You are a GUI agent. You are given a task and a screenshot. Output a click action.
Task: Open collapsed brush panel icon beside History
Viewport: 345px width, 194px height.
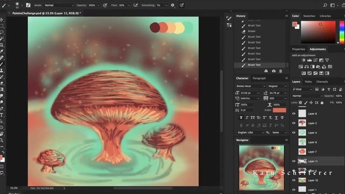[229, 18]
